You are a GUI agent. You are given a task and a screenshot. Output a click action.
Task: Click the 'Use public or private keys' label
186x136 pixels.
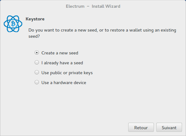tap(67, 73)
